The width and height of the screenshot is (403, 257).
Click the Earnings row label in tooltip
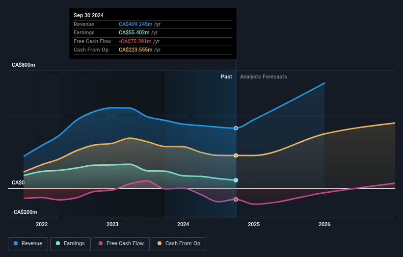84,32
